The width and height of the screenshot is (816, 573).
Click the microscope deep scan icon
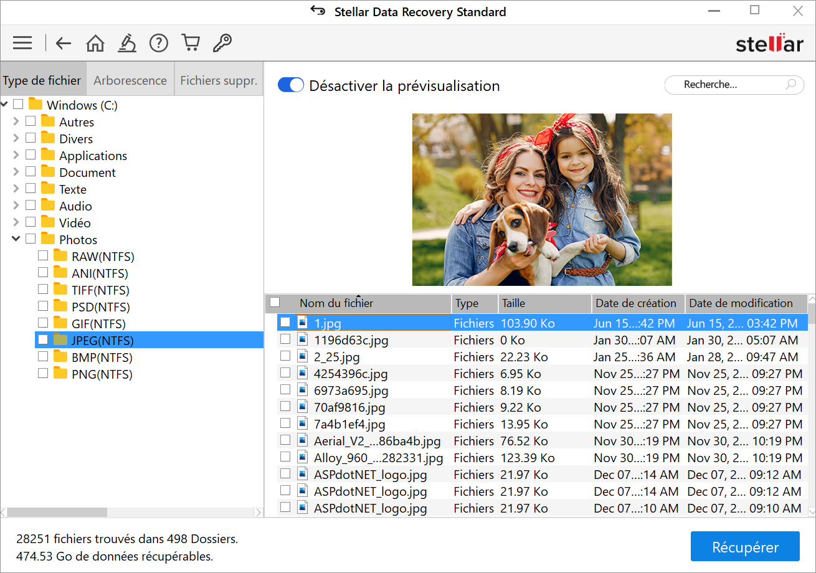[x=127, y=43]
